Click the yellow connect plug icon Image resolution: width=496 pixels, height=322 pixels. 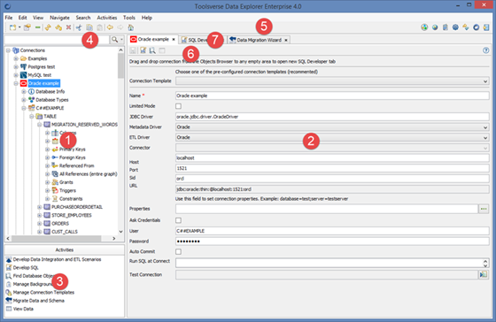48,27
